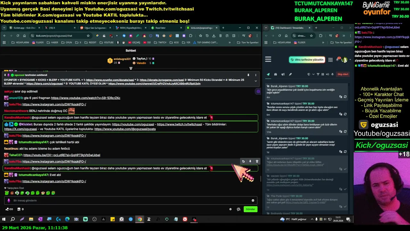This screenshot has width=410, height=231.
Task: Toggle Streamlabs shield moderation icon
Action: point(309,74)
